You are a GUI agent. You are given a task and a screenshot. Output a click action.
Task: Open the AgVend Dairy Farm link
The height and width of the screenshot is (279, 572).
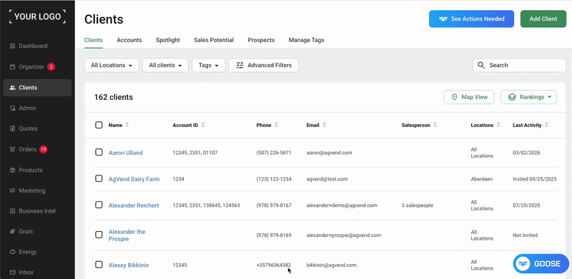coord(134,179)
